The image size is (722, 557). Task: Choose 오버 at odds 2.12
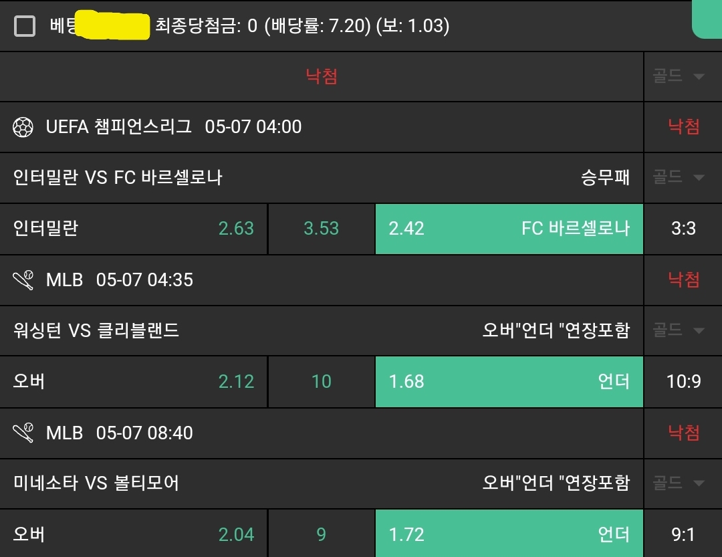[x=134, y=382]
